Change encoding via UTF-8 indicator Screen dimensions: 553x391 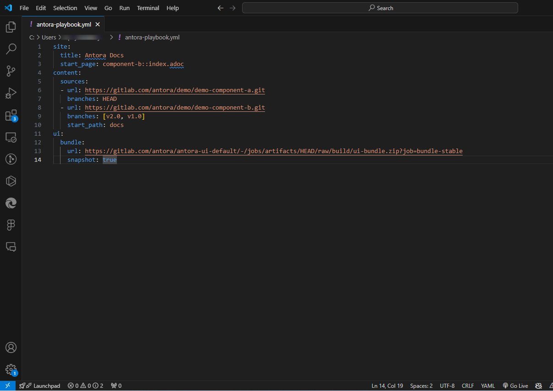tap(447, 386)
